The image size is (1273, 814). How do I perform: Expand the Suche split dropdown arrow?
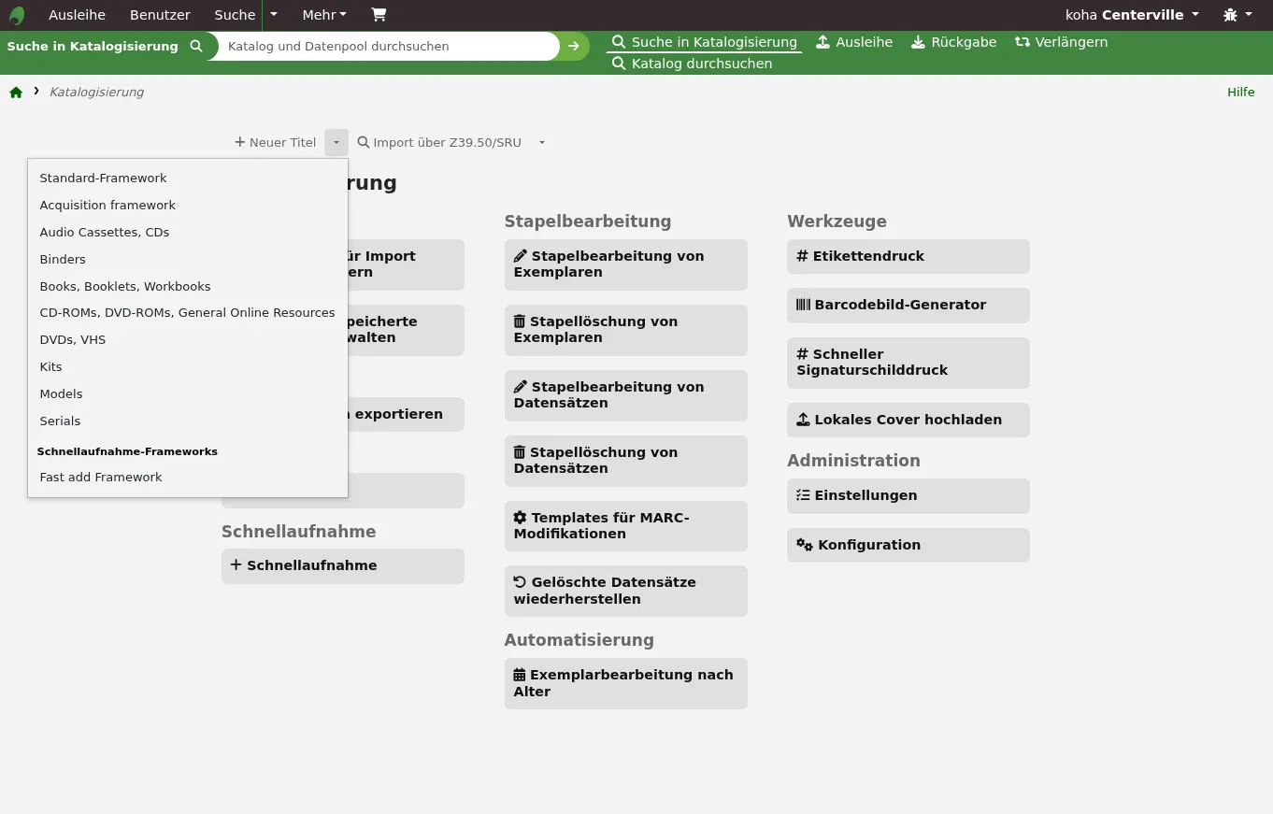click(275, 15)
